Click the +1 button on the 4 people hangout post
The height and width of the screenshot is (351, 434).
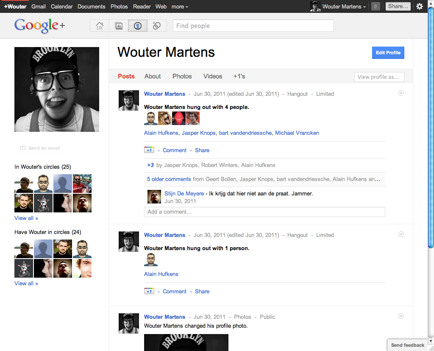click(149, 150)
